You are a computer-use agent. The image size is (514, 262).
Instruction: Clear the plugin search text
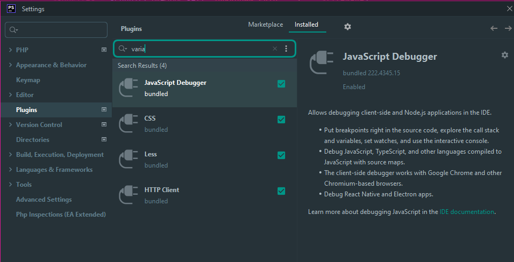point(275,49)
